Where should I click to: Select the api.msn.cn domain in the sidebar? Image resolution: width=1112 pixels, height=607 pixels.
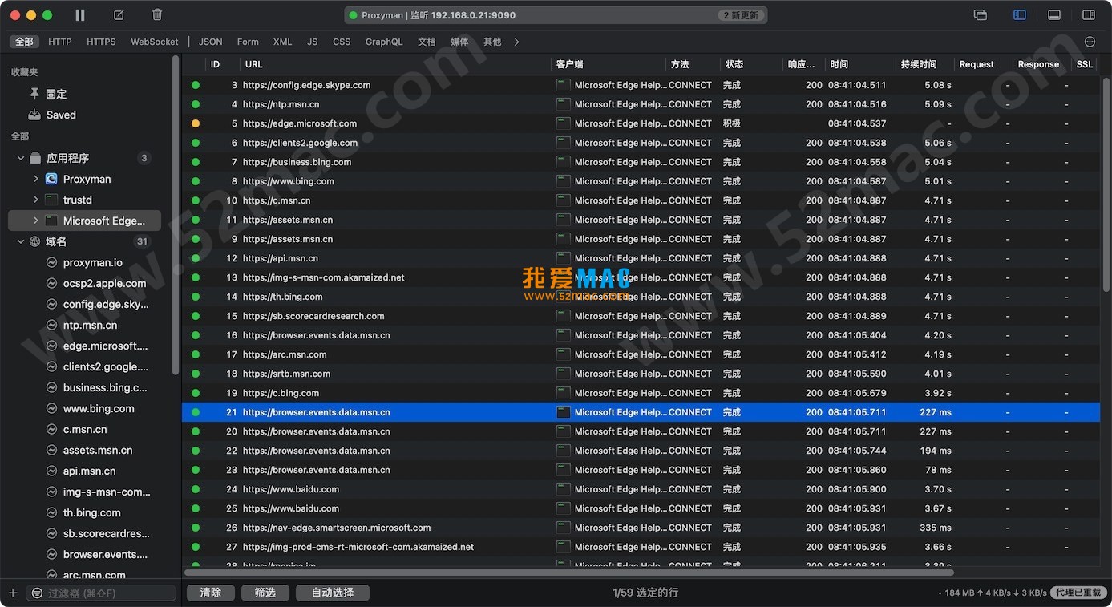pos(90,471)
